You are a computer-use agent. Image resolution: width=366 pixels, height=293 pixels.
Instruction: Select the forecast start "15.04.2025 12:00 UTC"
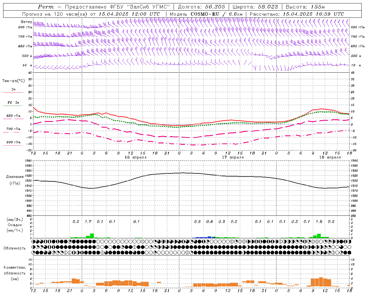[x=129, y=14]
